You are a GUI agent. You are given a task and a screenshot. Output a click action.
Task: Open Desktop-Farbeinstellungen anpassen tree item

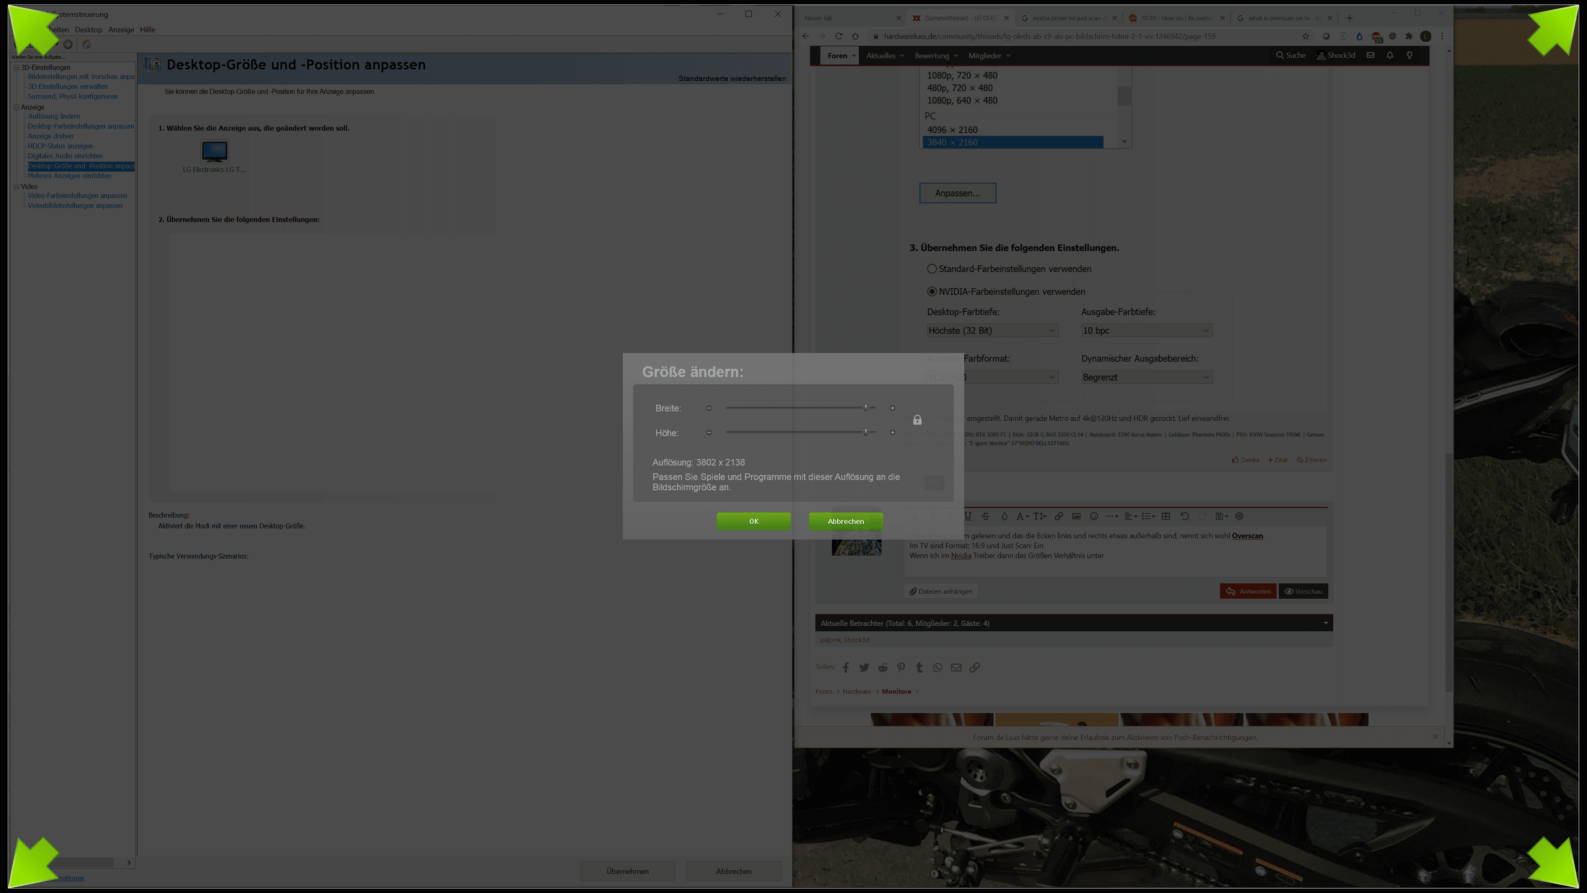(81, 126)
